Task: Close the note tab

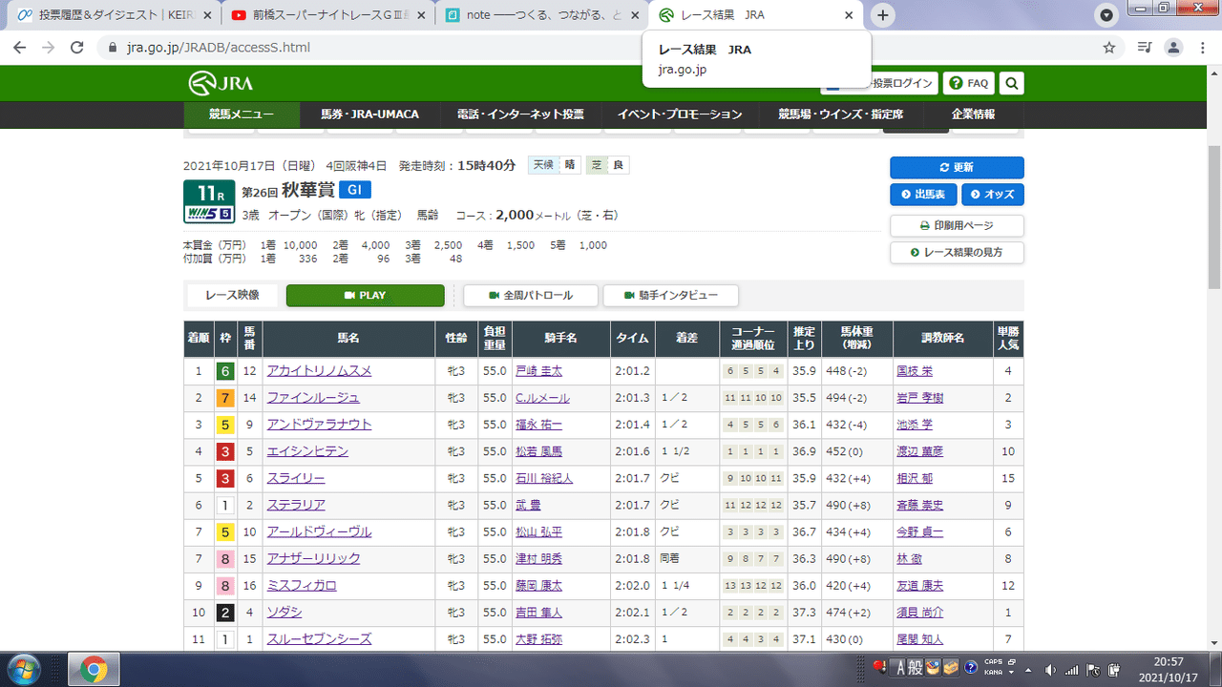Action: click(x=635, y=15)
